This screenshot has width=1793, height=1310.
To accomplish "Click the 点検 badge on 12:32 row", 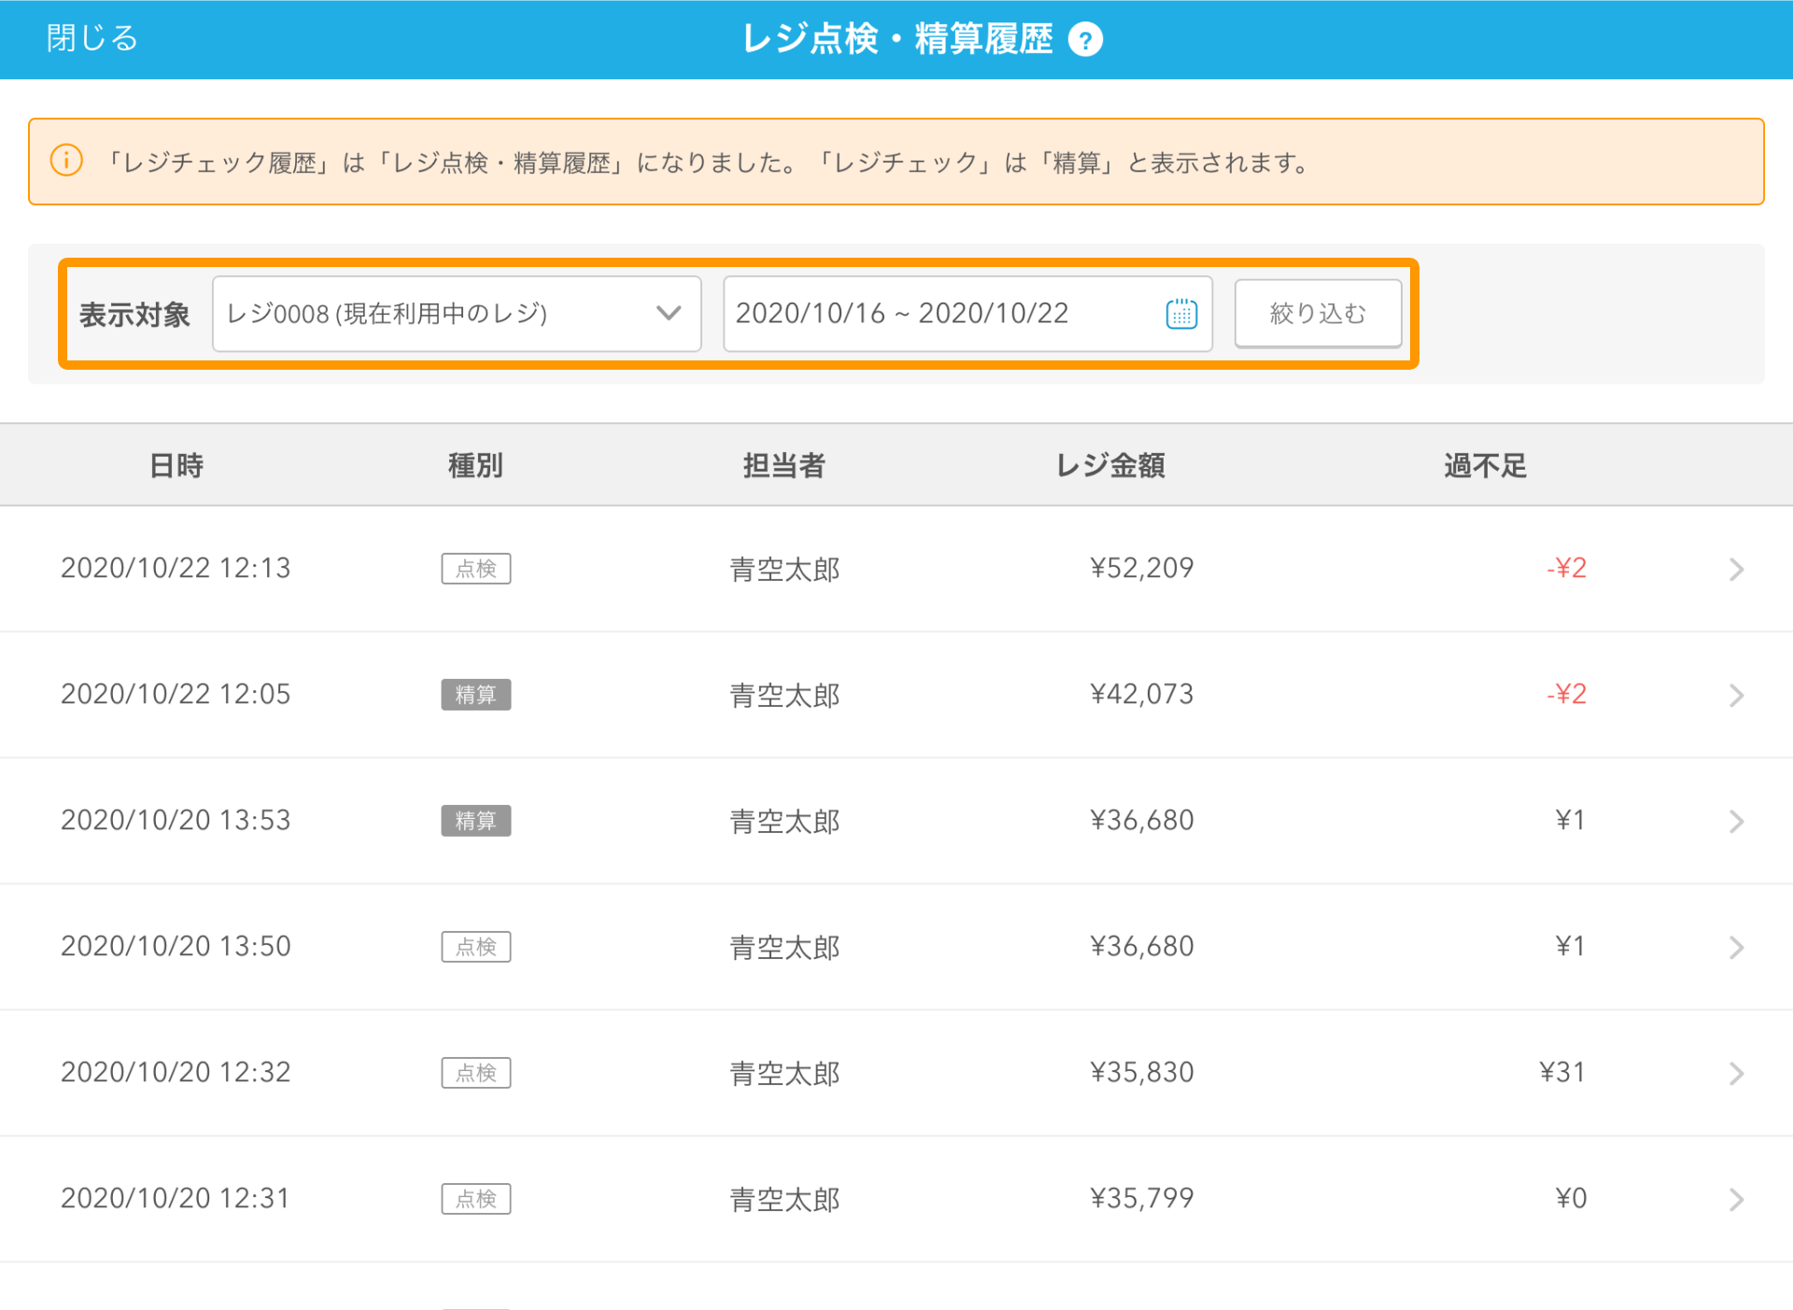I will [476, 1073].
